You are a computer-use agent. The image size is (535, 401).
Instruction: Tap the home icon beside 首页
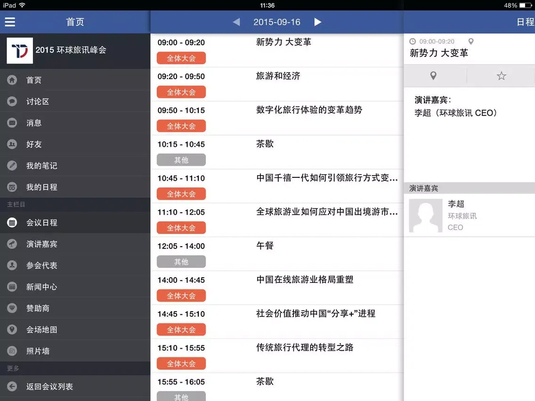[12, 80]
